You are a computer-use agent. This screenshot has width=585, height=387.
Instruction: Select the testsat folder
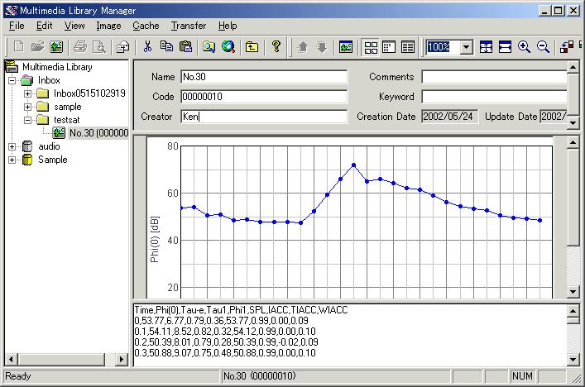click(66, 120)
